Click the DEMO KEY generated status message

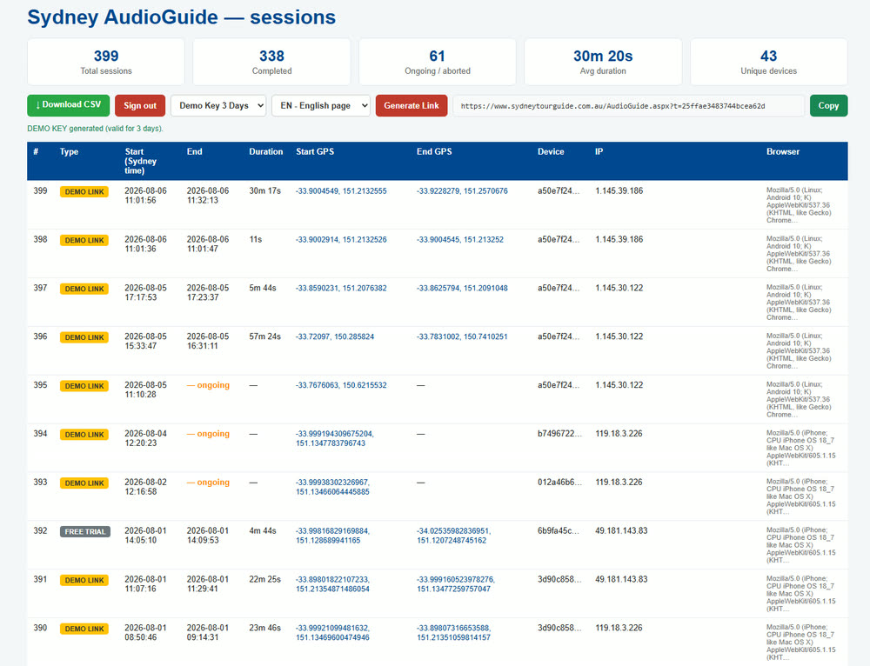[95, 129]
